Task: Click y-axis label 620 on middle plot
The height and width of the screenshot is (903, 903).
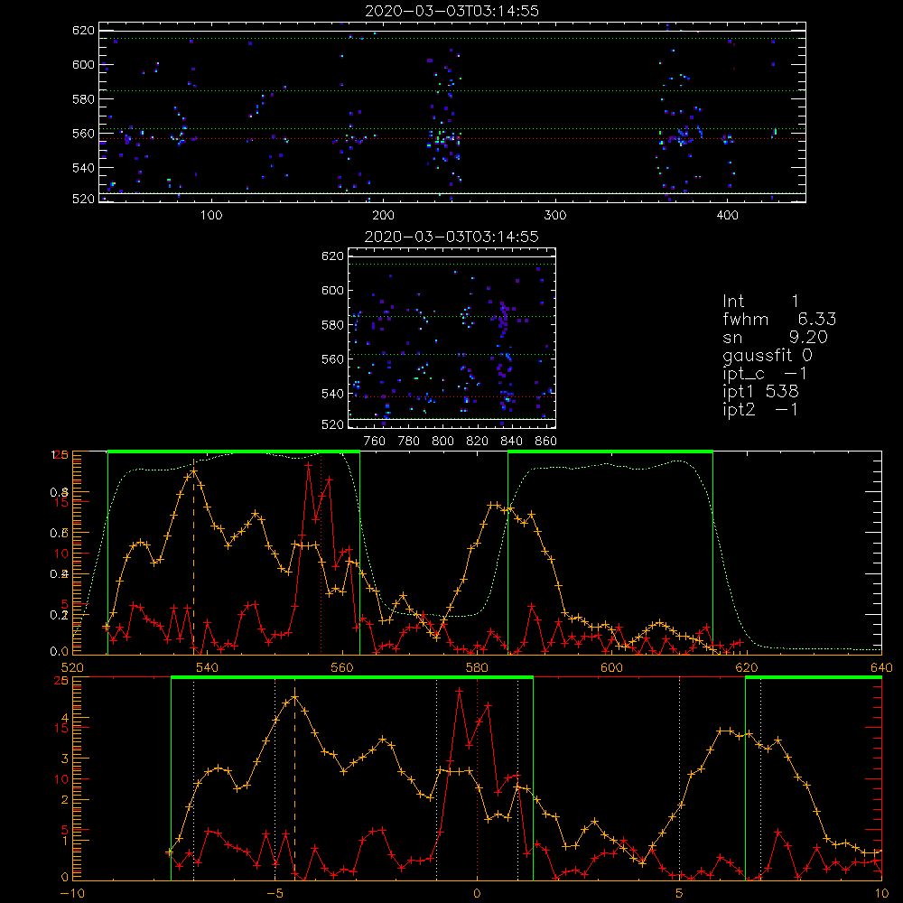Action: point(333,256)
